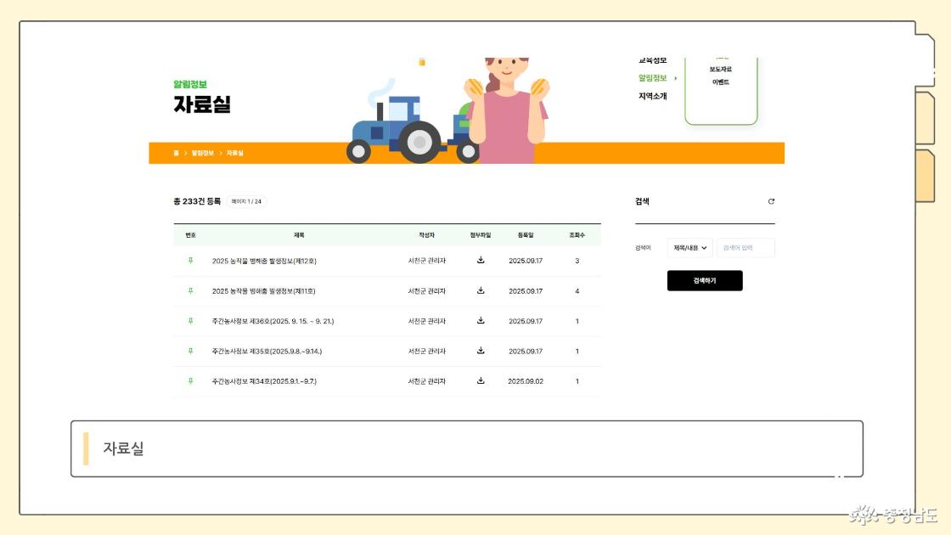Click 알림정보 in the breadcrumb bar
The width and height of the screenshot is (951, 535).
coord(202,153)
